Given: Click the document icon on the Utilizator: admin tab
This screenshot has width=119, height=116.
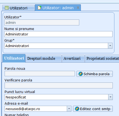Looking at the screenshot, I should point(39,8).
